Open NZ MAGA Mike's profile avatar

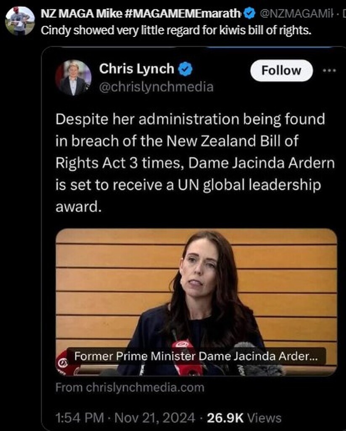pyautogui.click(x=20, y=21)
